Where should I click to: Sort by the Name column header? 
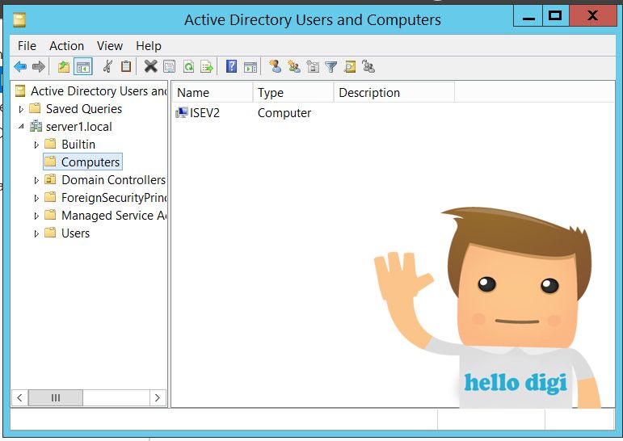213,93
